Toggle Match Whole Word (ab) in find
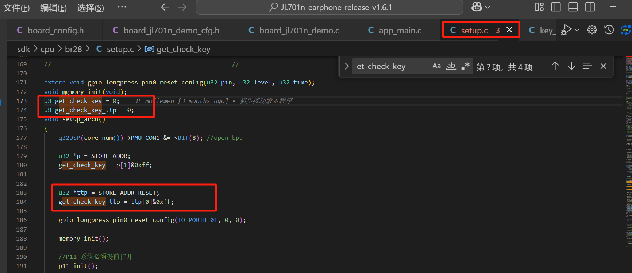632x273 pixels. 451,66
